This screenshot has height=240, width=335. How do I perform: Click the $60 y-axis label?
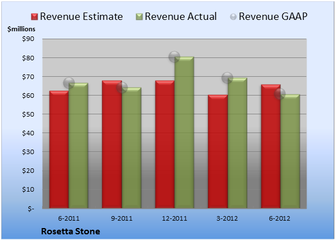point(28,96)
